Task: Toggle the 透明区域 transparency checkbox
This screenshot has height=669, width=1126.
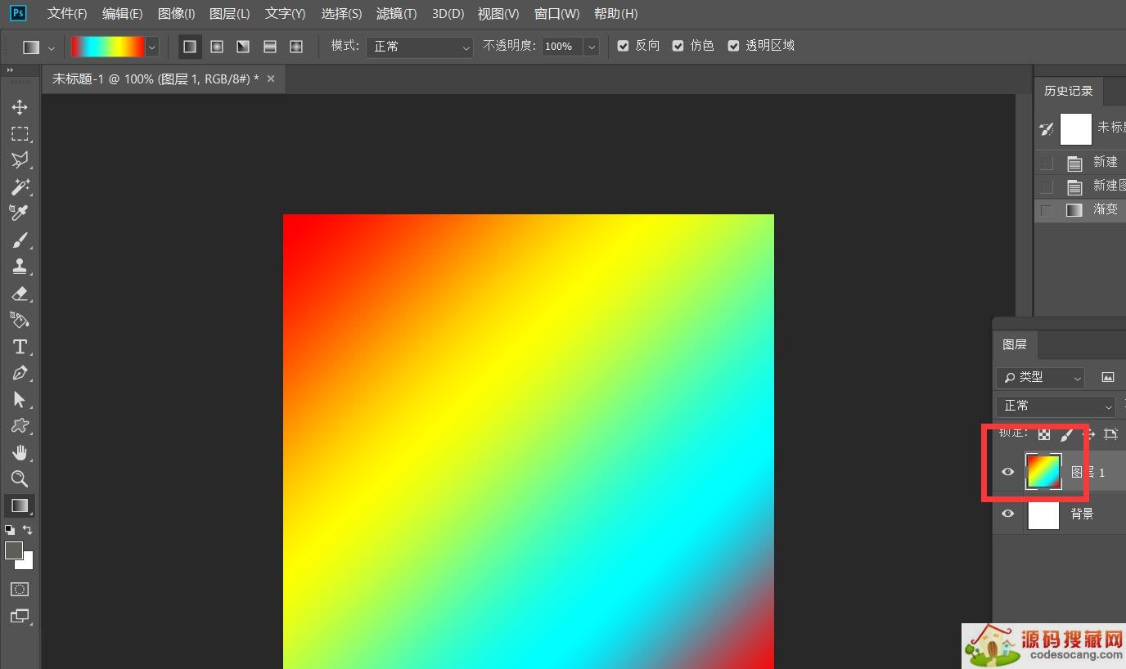Action: click(x=733, y=46)
